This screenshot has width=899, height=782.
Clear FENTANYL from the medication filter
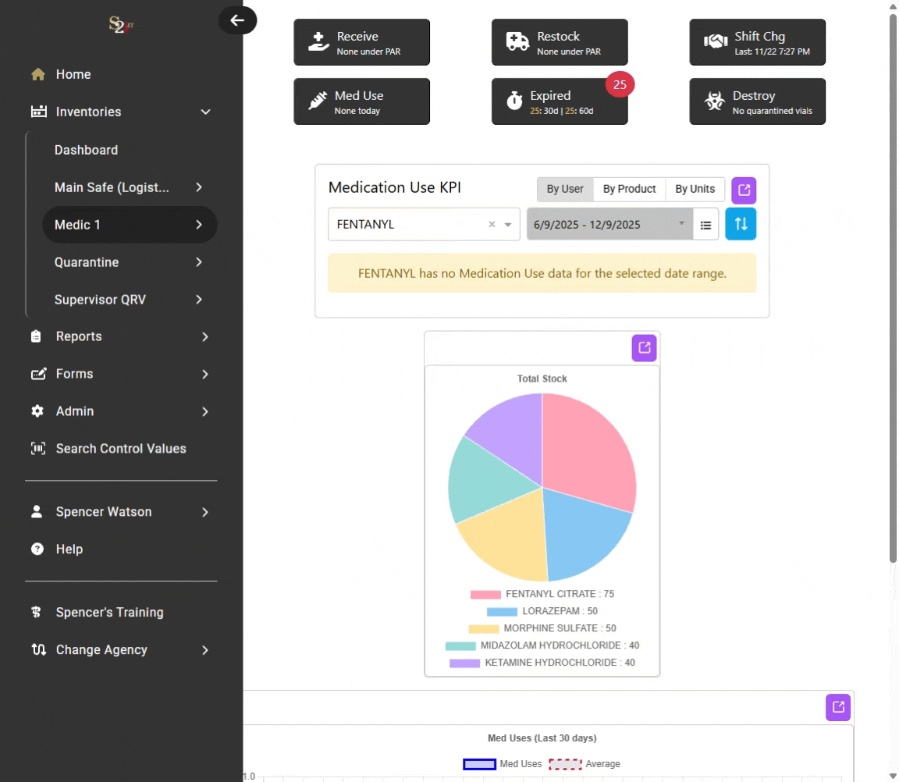pyautogui.click(x=492, y=224)
